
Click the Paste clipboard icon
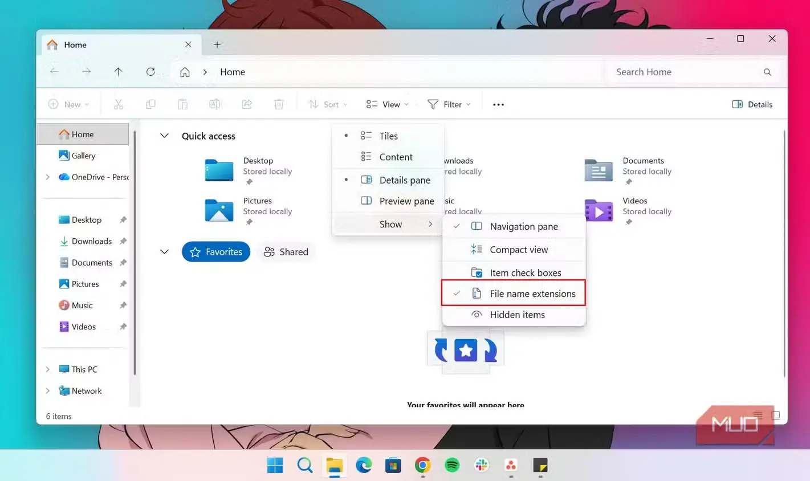(182, 104)
